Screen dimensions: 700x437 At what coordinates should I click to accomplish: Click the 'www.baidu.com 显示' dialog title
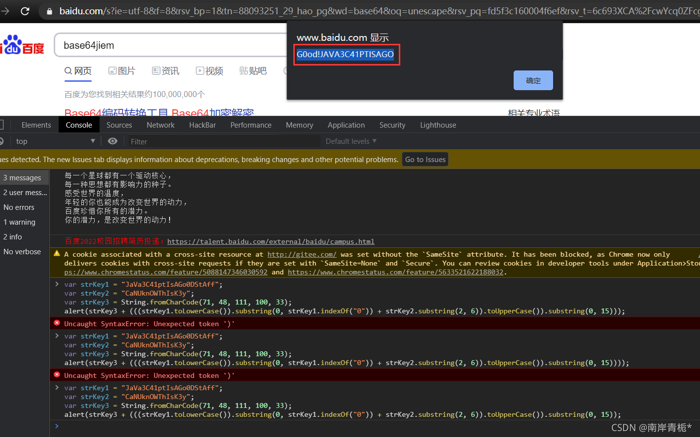[x=343, y=37]
